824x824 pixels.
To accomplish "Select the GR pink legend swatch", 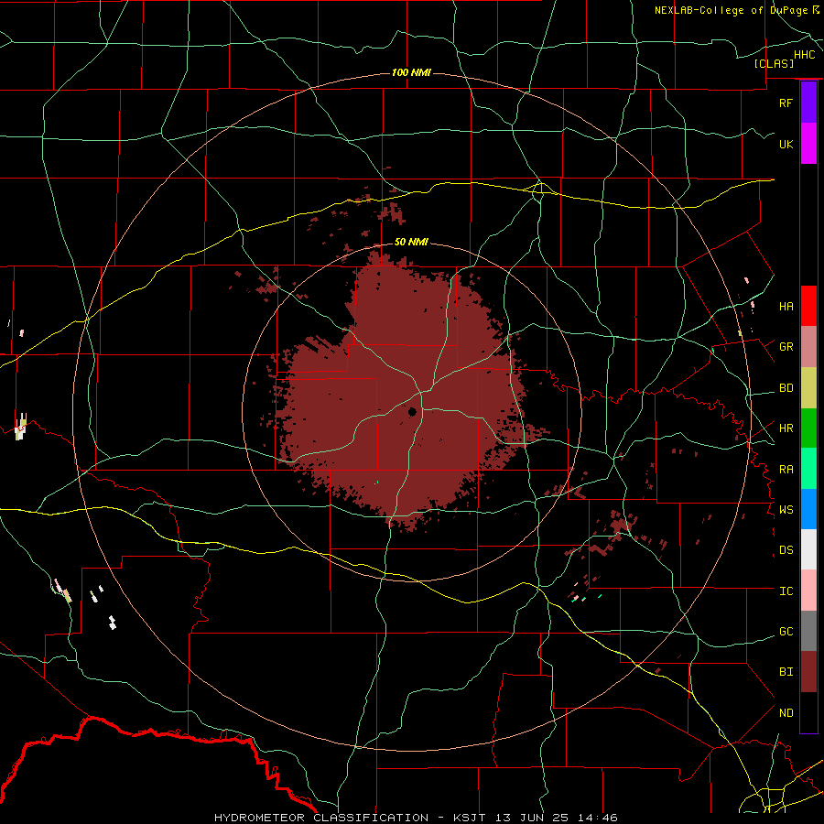I will [x=808, y=346].
